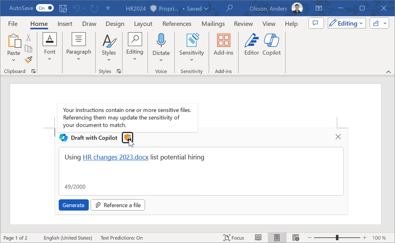Image resolution: width=395 pixels, height=243 pixels.
Task: Open the HR changes 2023.docx link
Action: (x=116, y=157)
